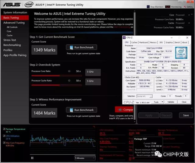Open the 5 Minutes time range dropdown
Screen dimensions: 195x163
click(85, 158)
